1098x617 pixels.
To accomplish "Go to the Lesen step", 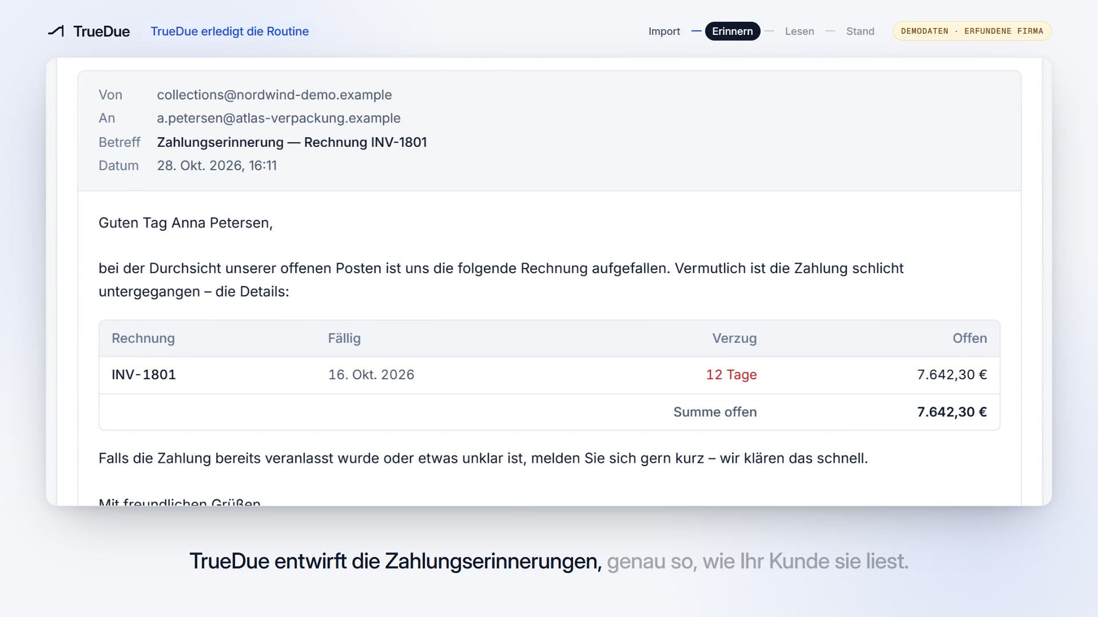I will pyautogui.click(x=799, y=31).
